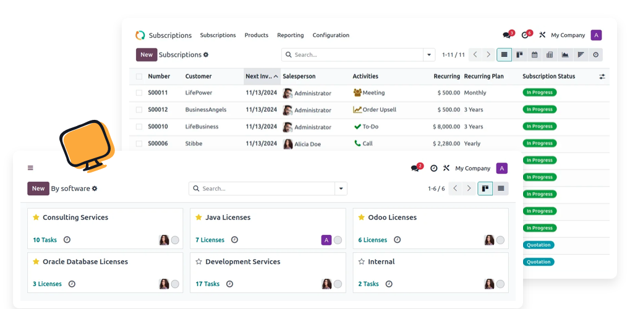Open the graph view in Subscriptions
Screen dimensions: 643x309
pos(565,55)
